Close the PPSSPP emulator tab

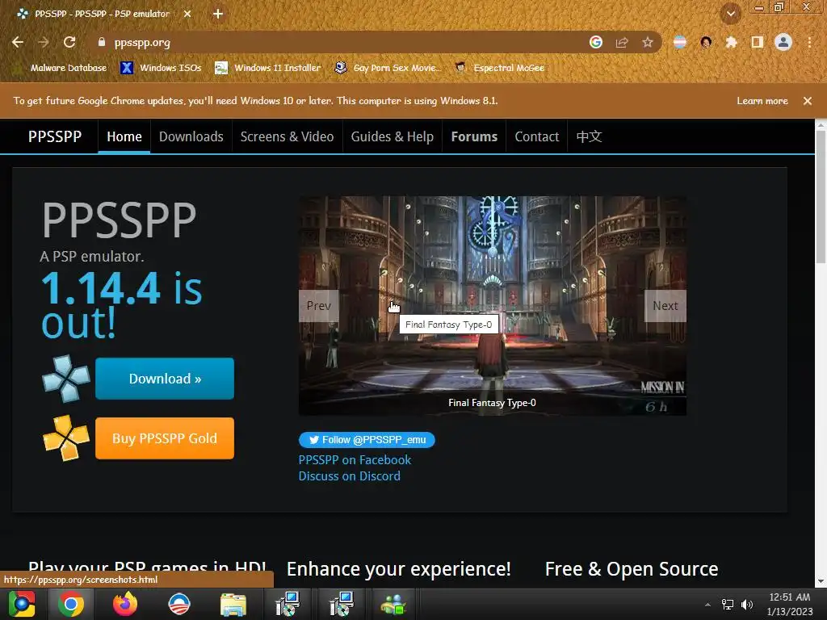click(x=187, y=14)
